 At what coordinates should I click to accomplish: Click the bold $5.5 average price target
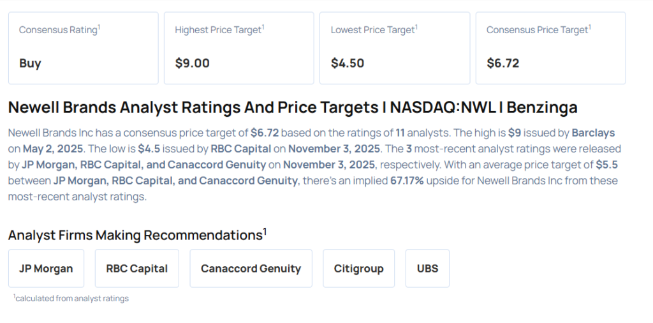[606, 165]
